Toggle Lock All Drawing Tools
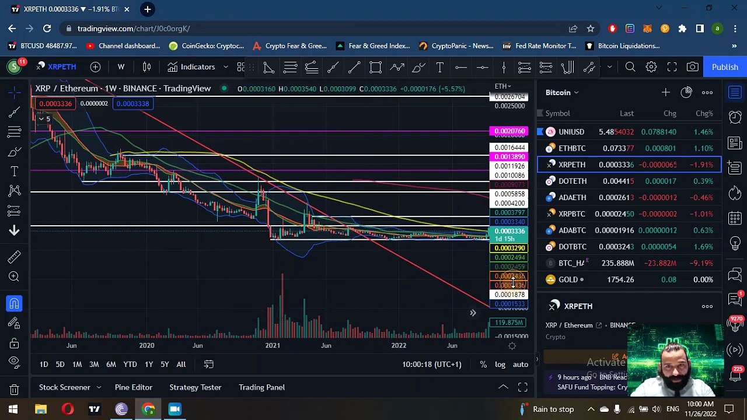The height and width of the screenshot is (420, 747). pyautogui.click(x=14, y=343)
